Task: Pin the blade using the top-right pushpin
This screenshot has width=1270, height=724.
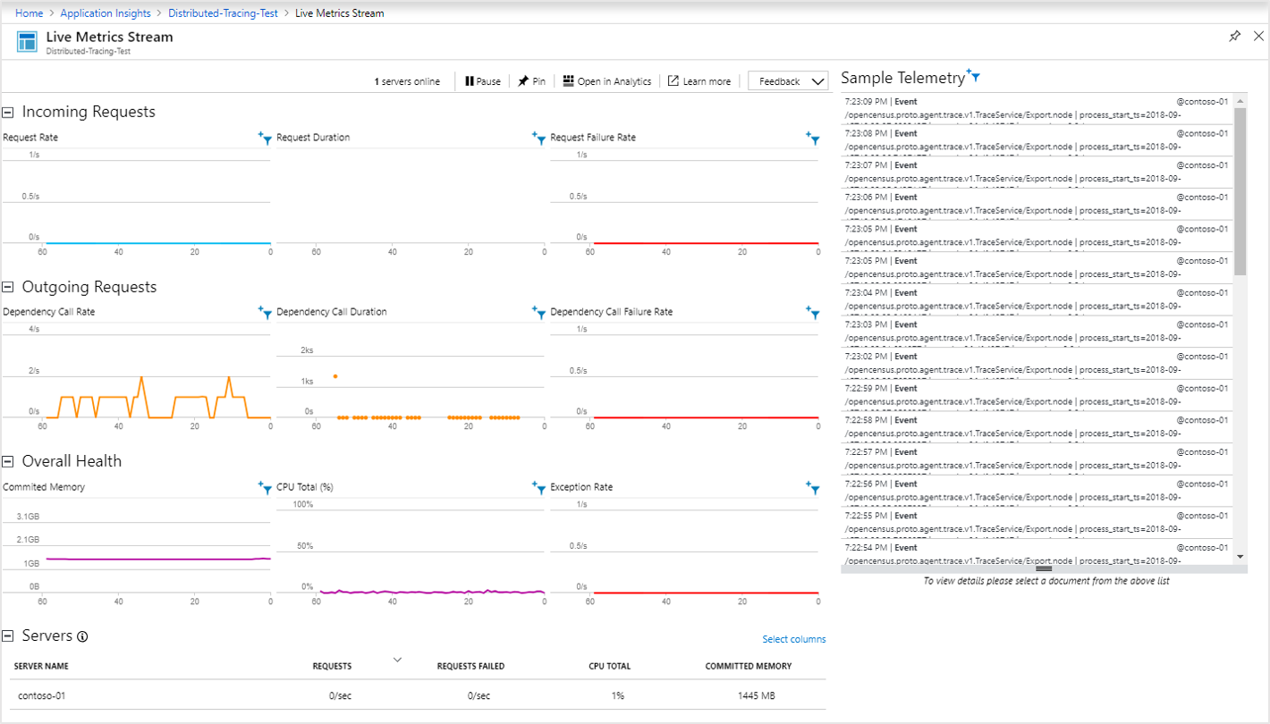Action: tap(1234, 37)
